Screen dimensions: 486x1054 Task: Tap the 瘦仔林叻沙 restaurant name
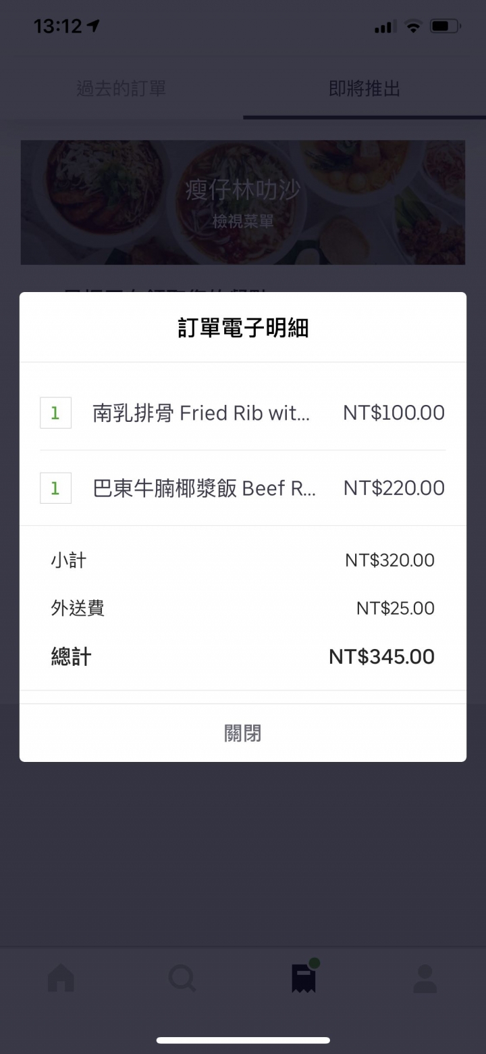pyautogui.click(x=243, y=191)
